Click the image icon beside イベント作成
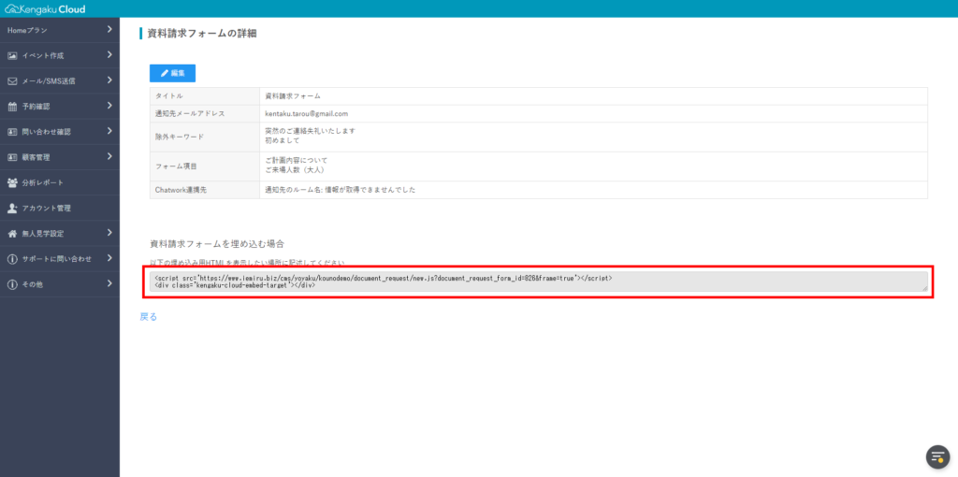The image size is (958, 477). click(x=12, y=55)
